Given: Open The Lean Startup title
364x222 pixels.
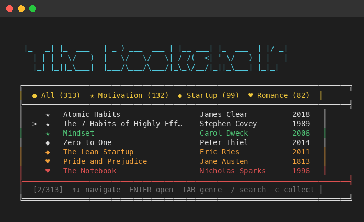Looking at the screenshot, I should coord(98,152).
